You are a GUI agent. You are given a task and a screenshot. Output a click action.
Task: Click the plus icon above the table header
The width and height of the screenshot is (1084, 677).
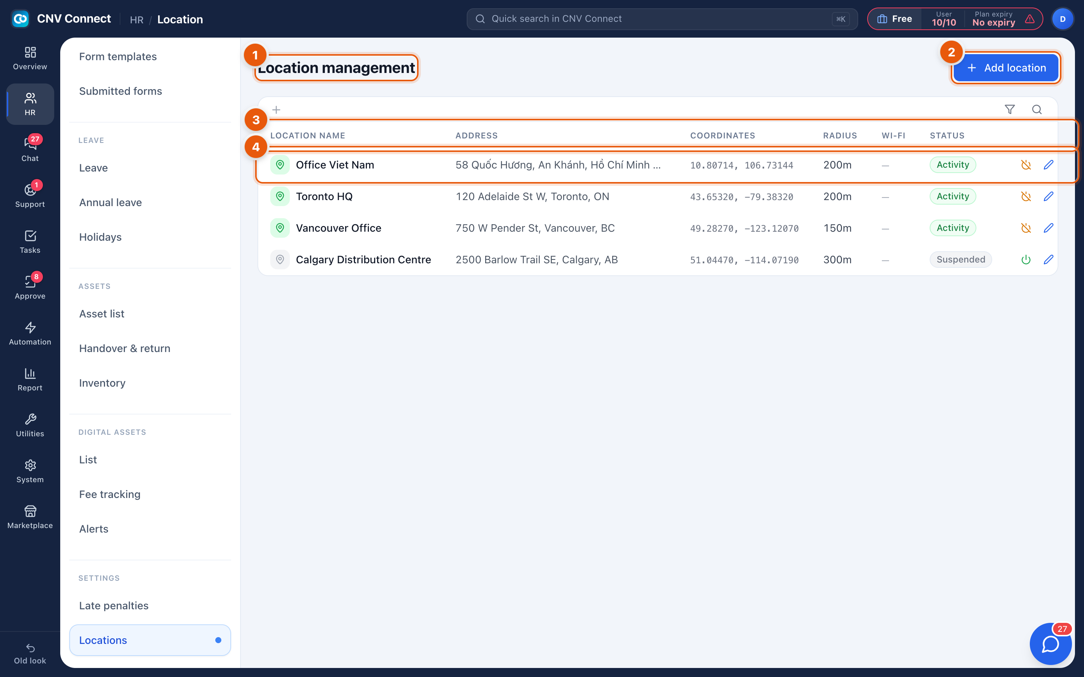(x=276, y=110)
